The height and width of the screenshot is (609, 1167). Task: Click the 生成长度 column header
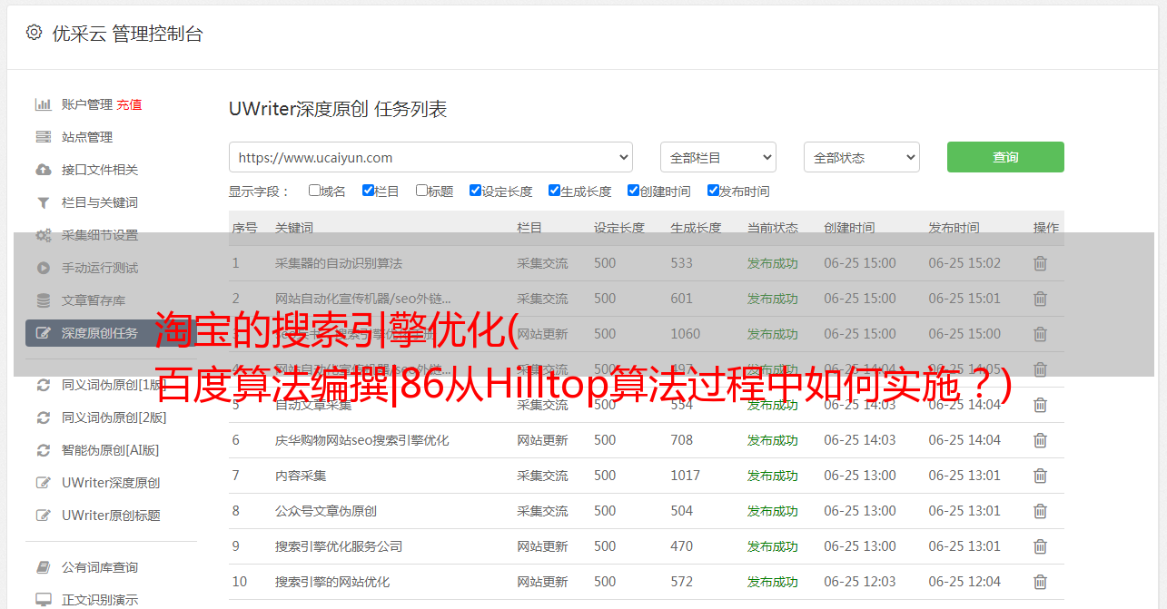(696, 228)
